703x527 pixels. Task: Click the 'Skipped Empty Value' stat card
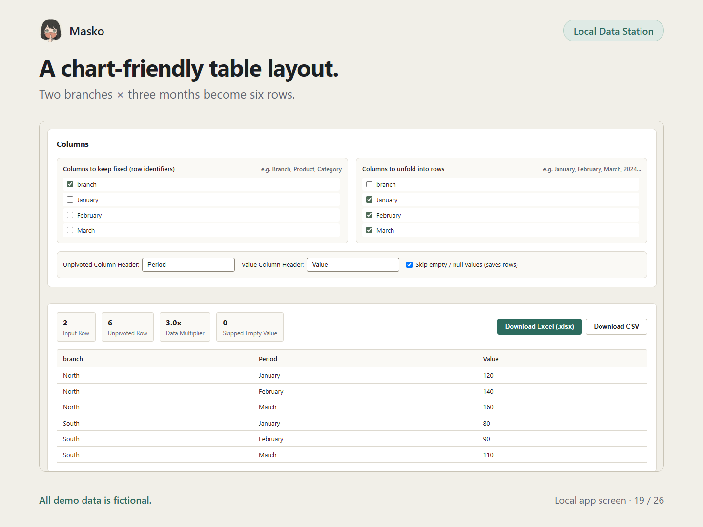(250, 327)
